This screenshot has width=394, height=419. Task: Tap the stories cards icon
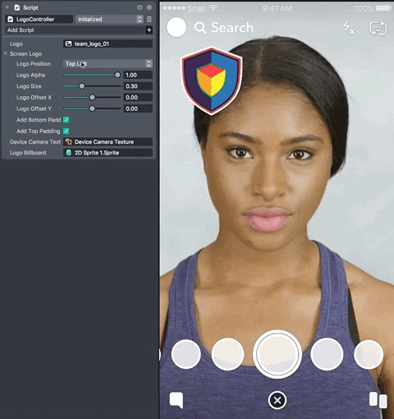(x=378, y=400)
